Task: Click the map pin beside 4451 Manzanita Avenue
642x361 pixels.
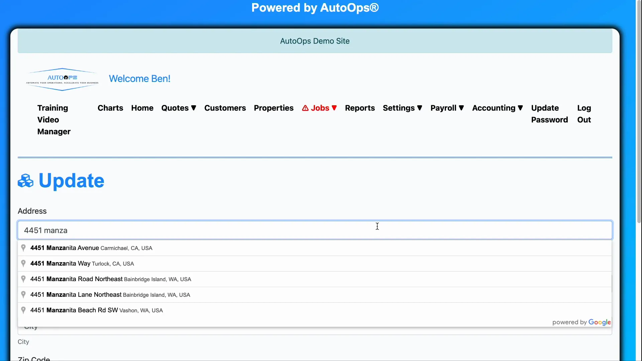Action: pos(23,248)
